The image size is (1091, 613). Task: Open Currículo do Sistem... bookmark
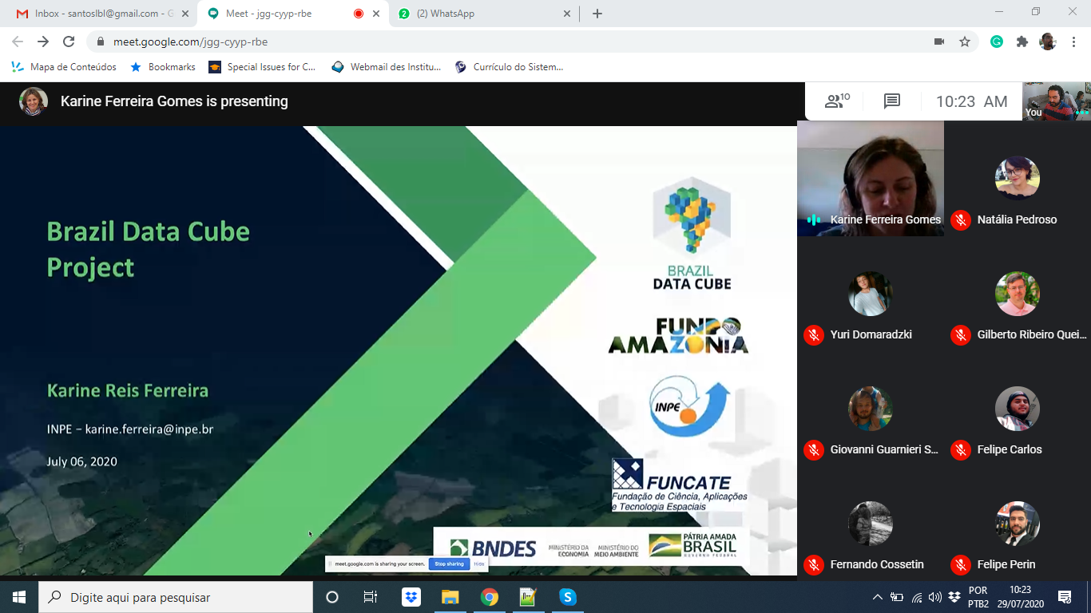coord(509,67)
